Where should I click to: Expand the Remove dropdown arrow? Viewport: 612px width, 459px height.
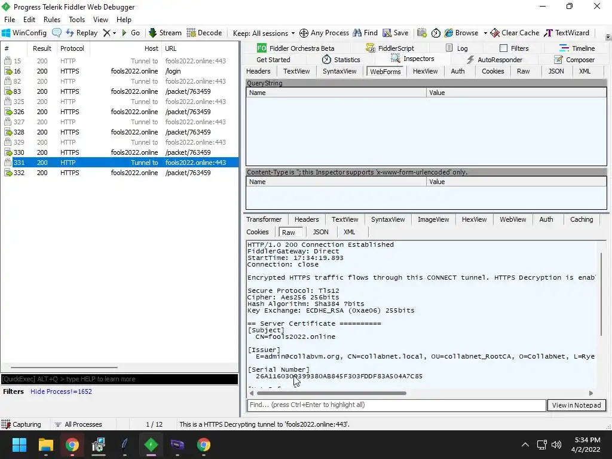[x=114, y=33]
